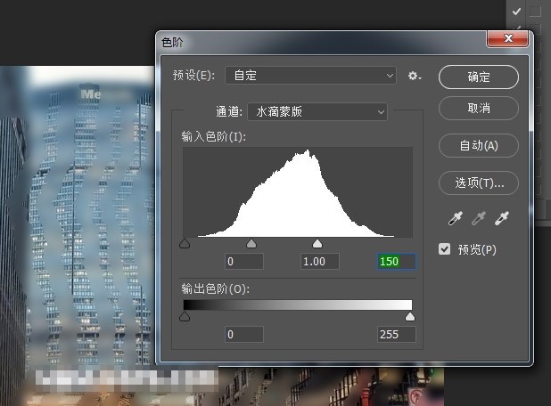Screen dimensions: 551x406
Task: Toggle the 预览(P) checkbox
Action: (444, 249)
